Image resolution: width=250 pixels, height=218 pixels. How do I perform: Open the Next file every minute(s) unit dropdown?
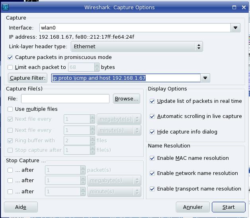coord(119,130)
